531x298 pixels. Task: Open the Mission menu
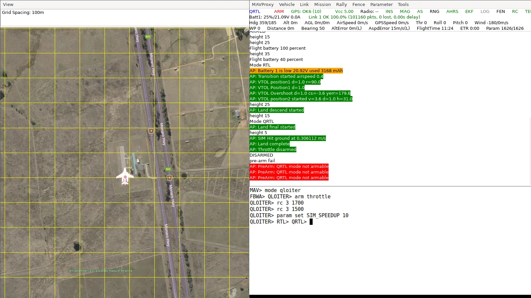click(323, 4)
